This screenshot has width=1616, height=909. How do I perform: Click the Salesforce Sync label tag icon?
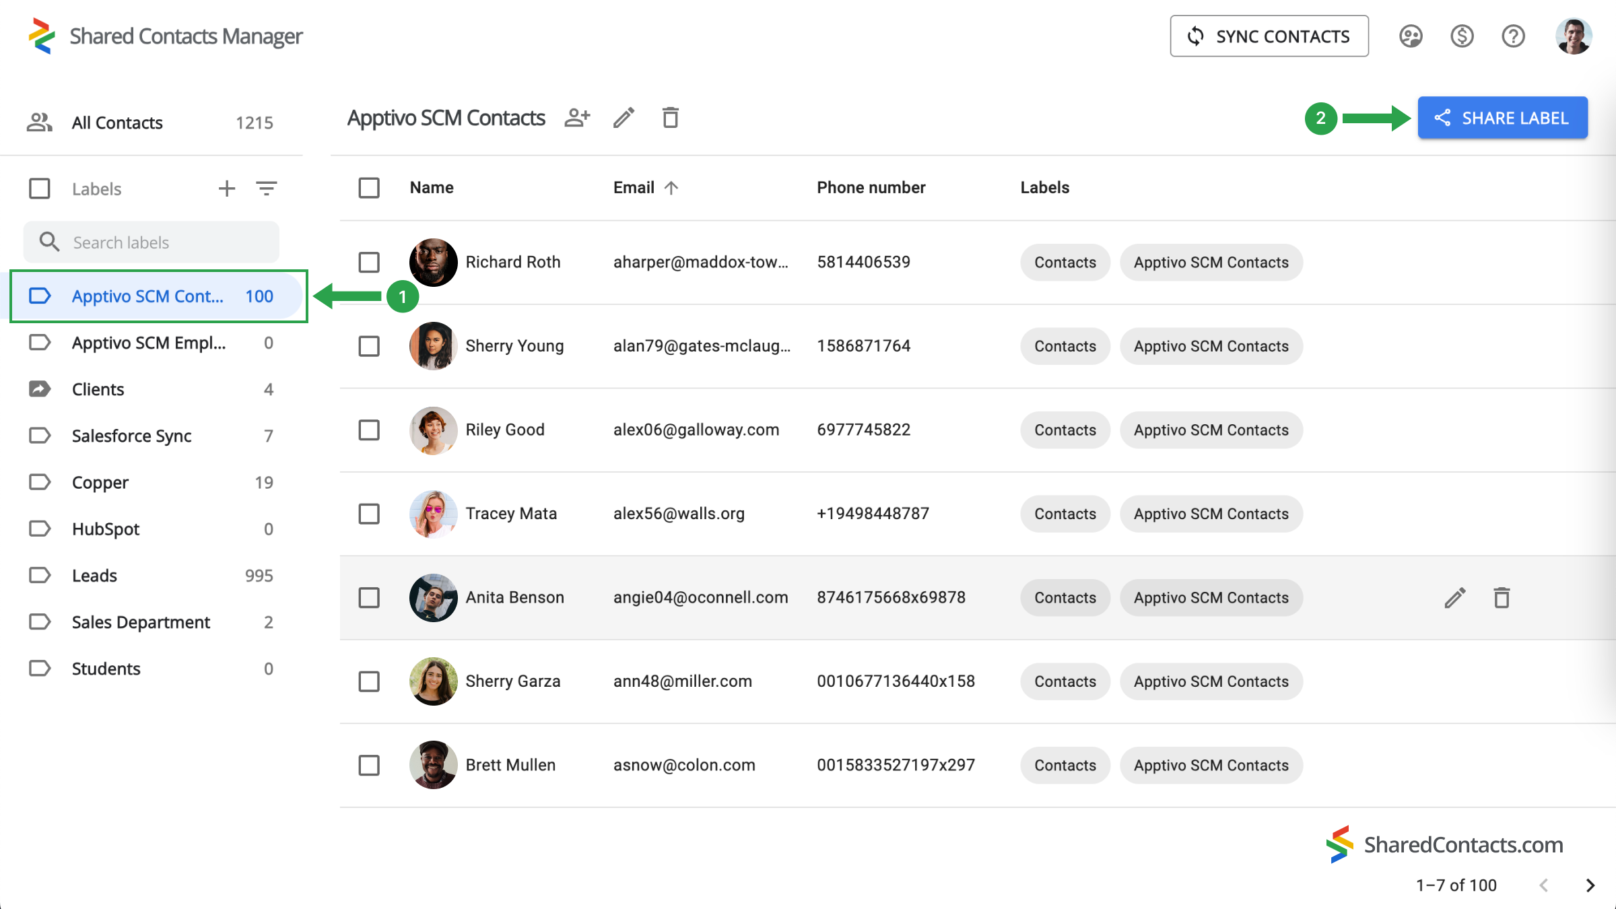[40, 436]
